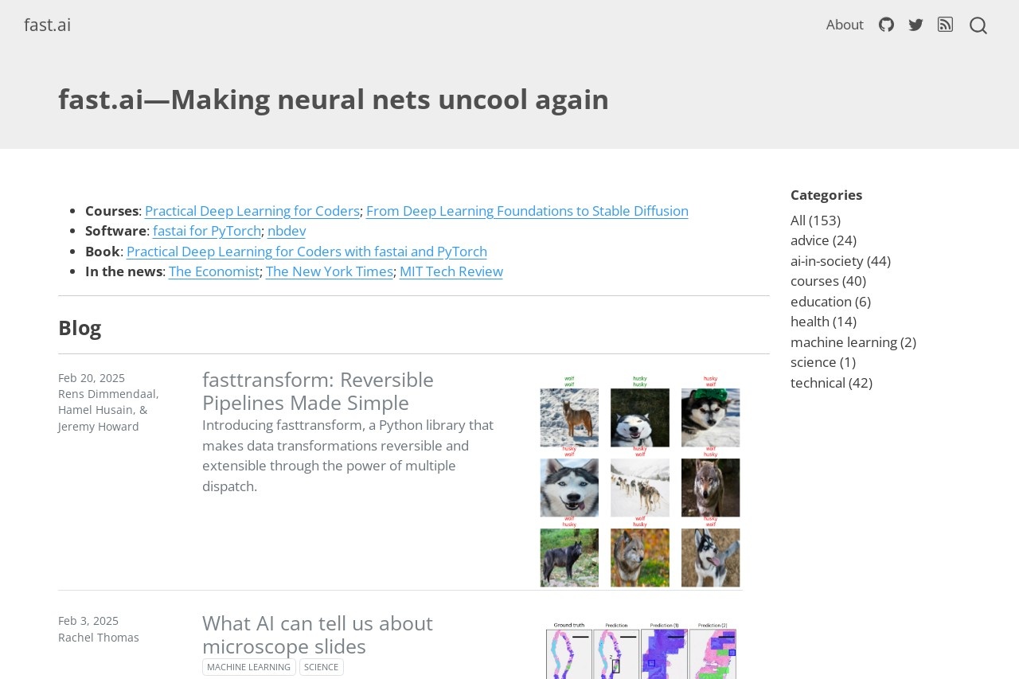Filter posts by technical category

(x=831, y=383)
